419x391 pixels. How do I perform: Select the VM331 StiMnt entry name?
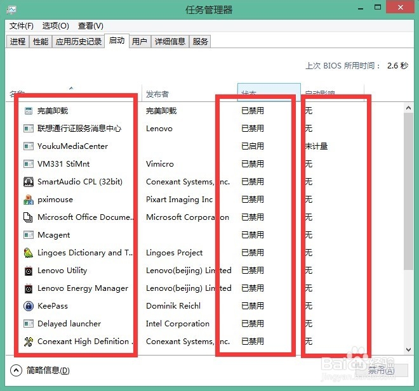click(x=63, y=163)
